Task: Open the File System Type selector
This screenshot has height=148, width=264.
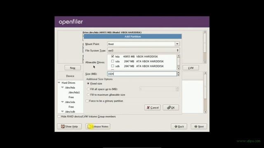Action: [144, 51]
